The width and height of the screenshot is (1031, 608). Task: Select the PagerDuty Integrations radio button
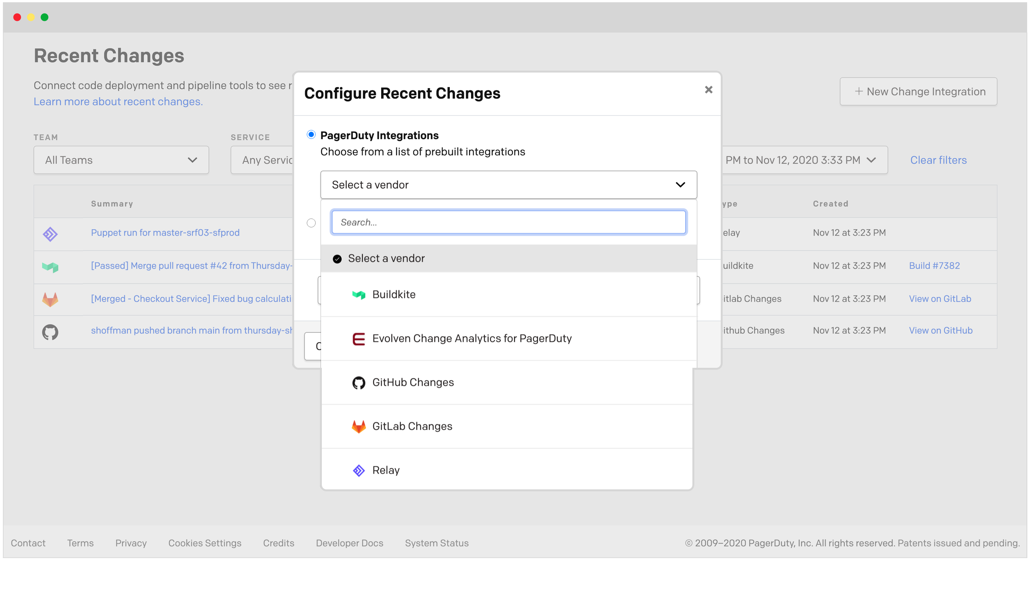[311, 134]
